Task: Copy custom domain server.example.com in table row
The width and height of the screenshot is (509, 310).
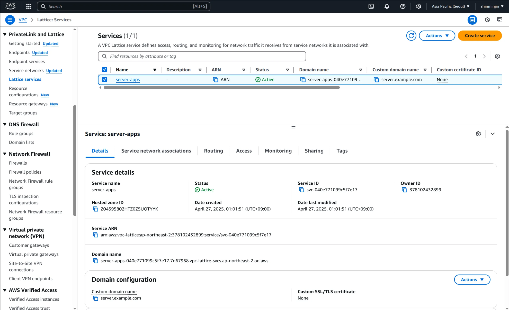Action: (376, 80)
